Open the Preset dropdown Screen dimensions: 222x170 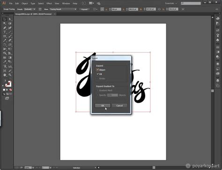click(x=30, y=9)
